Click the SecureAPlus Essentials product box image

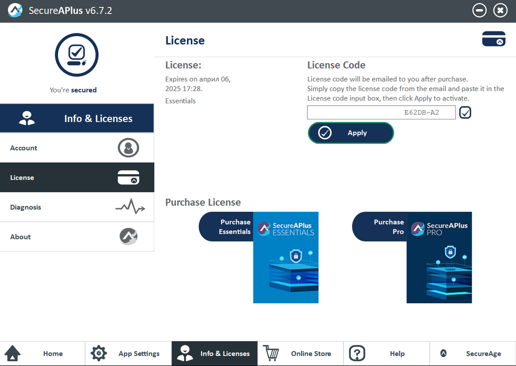(x=285, y=258)
